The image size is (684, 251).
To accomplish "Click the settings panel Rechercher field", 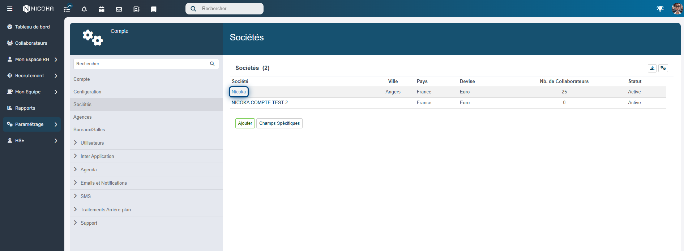I will click(x=140, y=64).
